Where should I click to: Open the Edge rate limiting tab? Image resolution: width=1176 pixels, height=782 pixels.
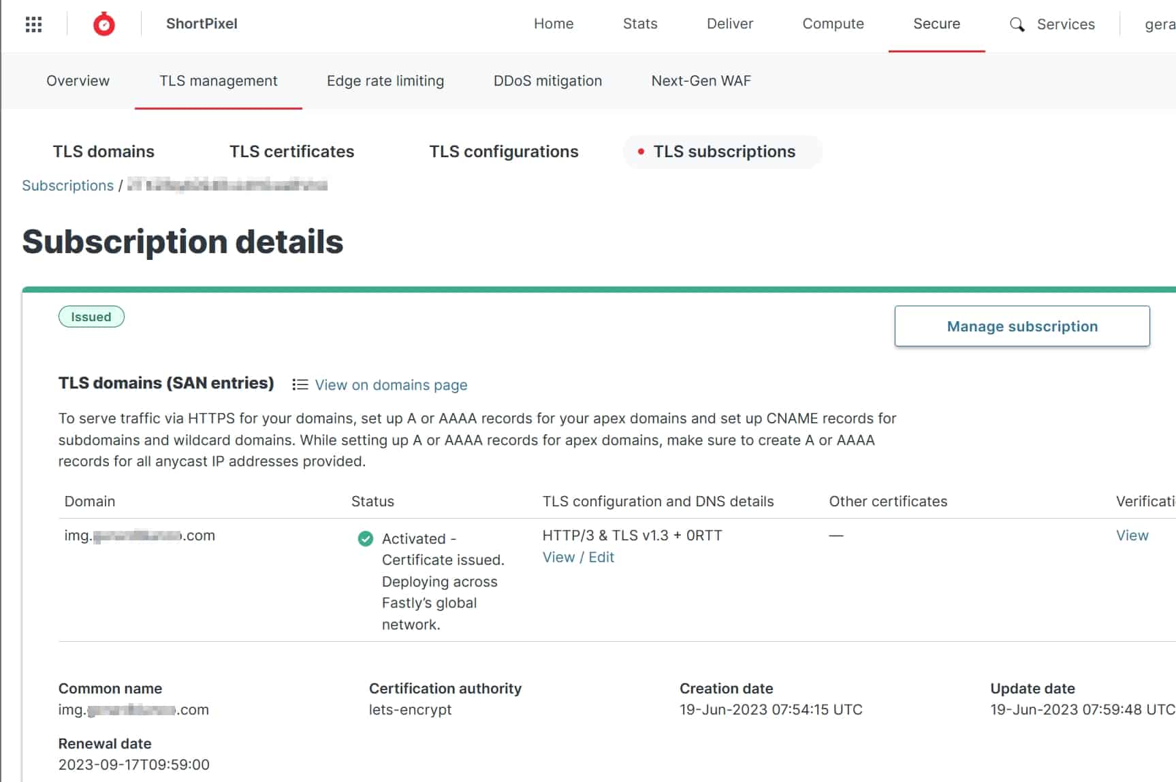point(385,81)
